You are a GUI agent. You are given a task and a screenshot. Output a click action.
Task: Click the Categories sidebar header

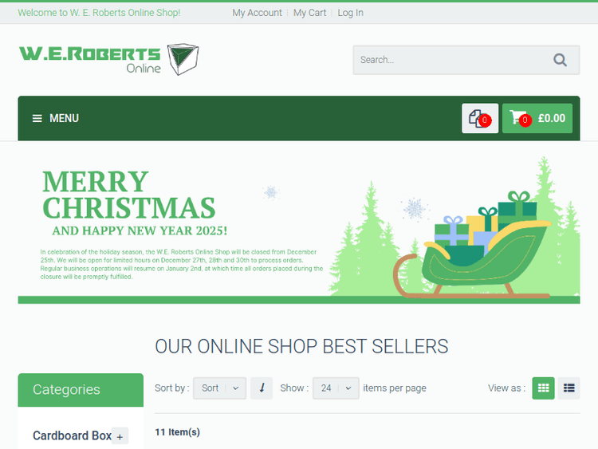point(81,390)
